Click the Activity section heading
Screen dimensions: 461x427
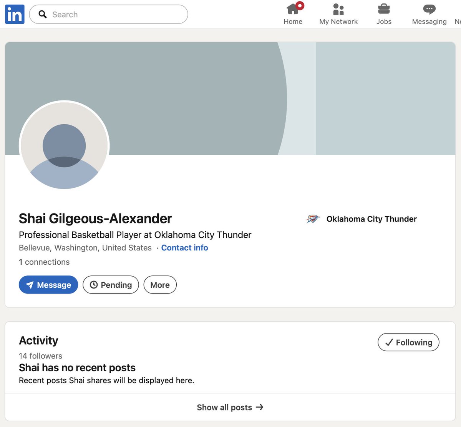pos(38,340)
